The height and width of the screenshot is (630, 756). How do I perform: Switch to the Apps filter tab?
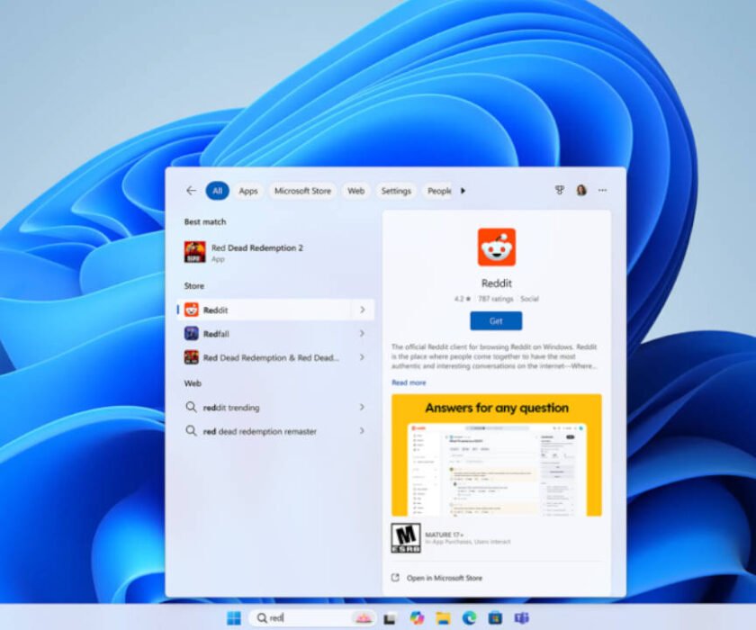(x=248, y=191)
